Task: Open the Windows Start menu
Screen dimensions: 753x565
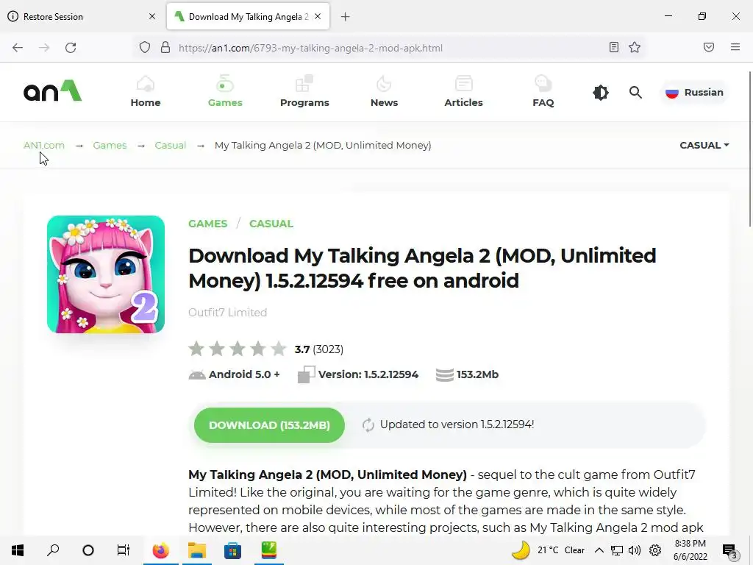Action: pyautogui.click(x=18, y=550)
